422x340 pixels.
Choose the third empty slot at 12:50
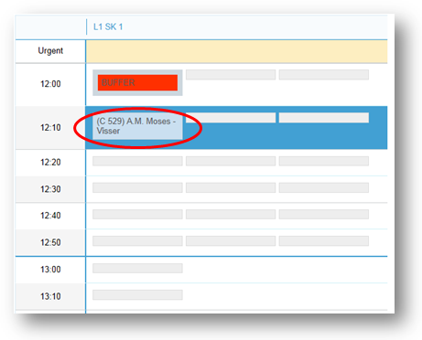324,241
